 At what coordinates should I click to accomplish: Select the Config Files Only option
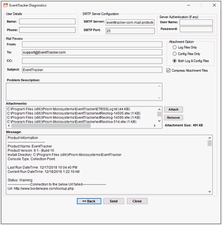click(174, 54)
